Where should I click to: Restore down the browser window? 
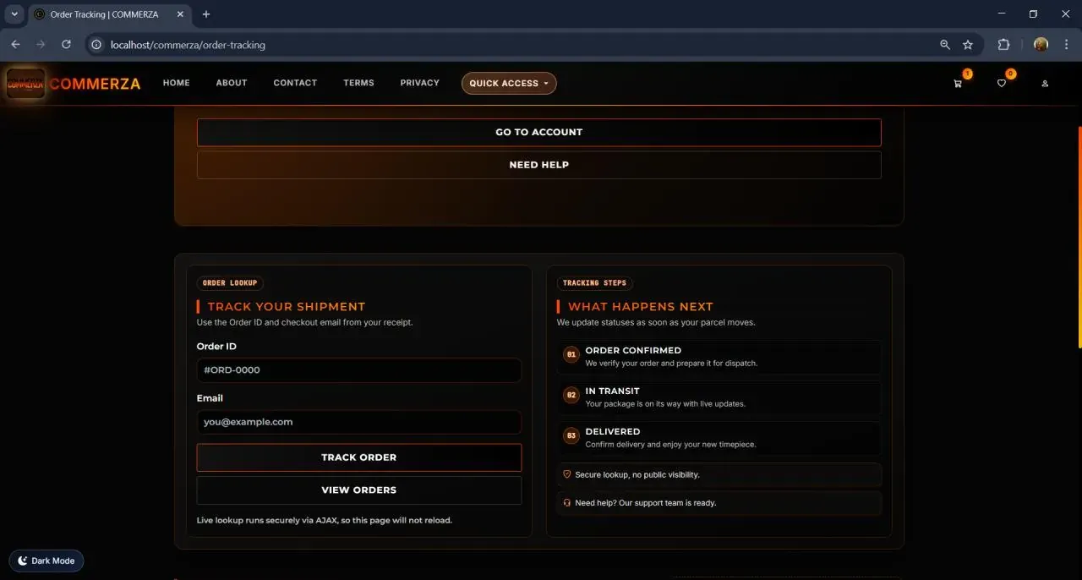tap(1033, 14)
